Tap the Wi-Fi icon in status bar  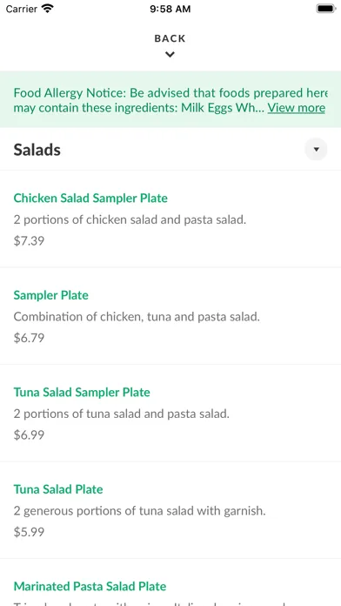tap(48, 9)
